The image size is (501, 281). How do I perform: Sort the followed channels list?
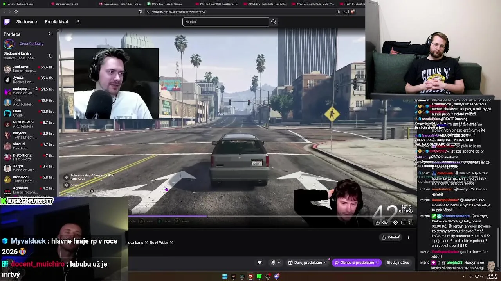tap(50, 56)
